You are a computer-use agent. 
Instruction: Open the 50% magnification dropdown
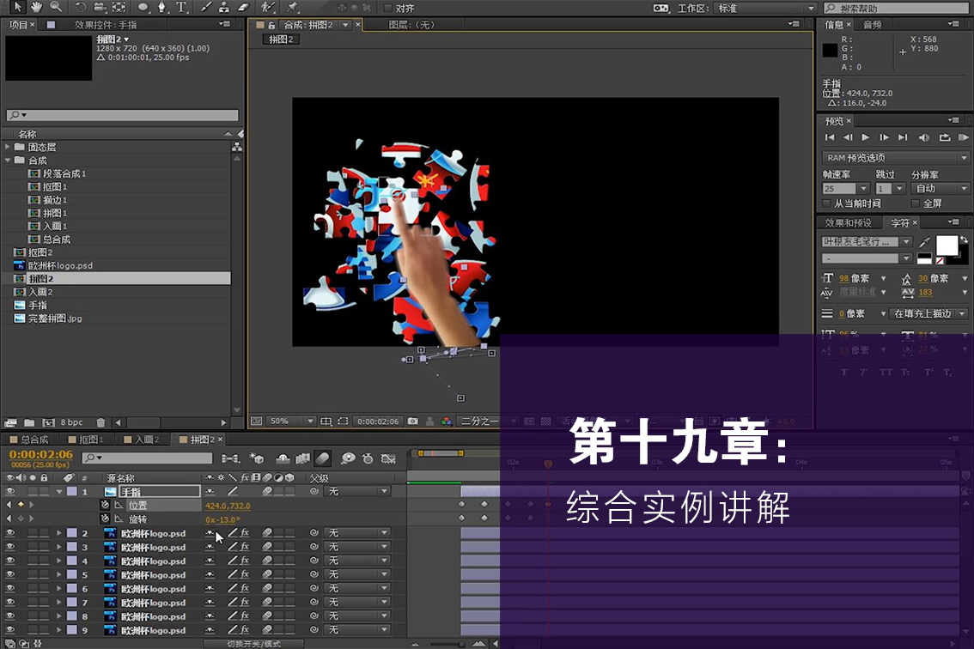[290, 422]
